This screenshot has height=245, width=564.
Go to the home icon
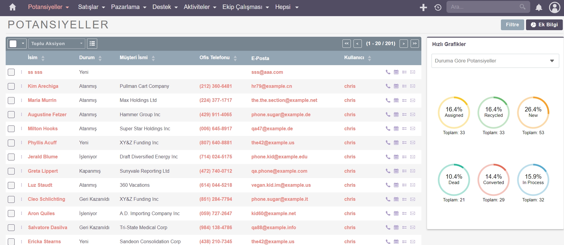(13, 7)
